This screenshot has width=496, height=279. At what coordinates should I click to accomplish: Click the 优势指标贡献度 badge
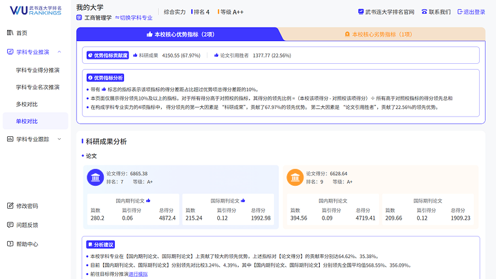point(108,55)
